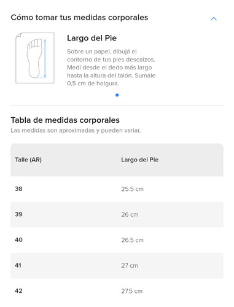This screenshot has width=234, height=307.
Task: Click the 'Largo del Pie' instruction title
Action: coord(92,38)
